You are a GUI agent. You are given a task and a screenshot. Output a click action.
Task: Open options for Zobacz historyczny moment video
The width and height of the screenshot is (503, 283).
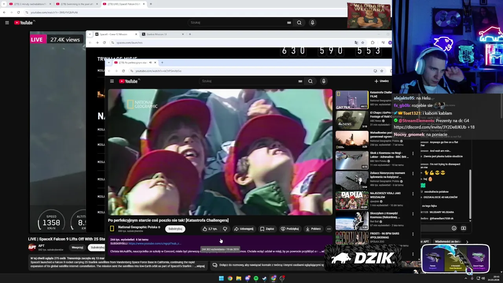point(413,174)
